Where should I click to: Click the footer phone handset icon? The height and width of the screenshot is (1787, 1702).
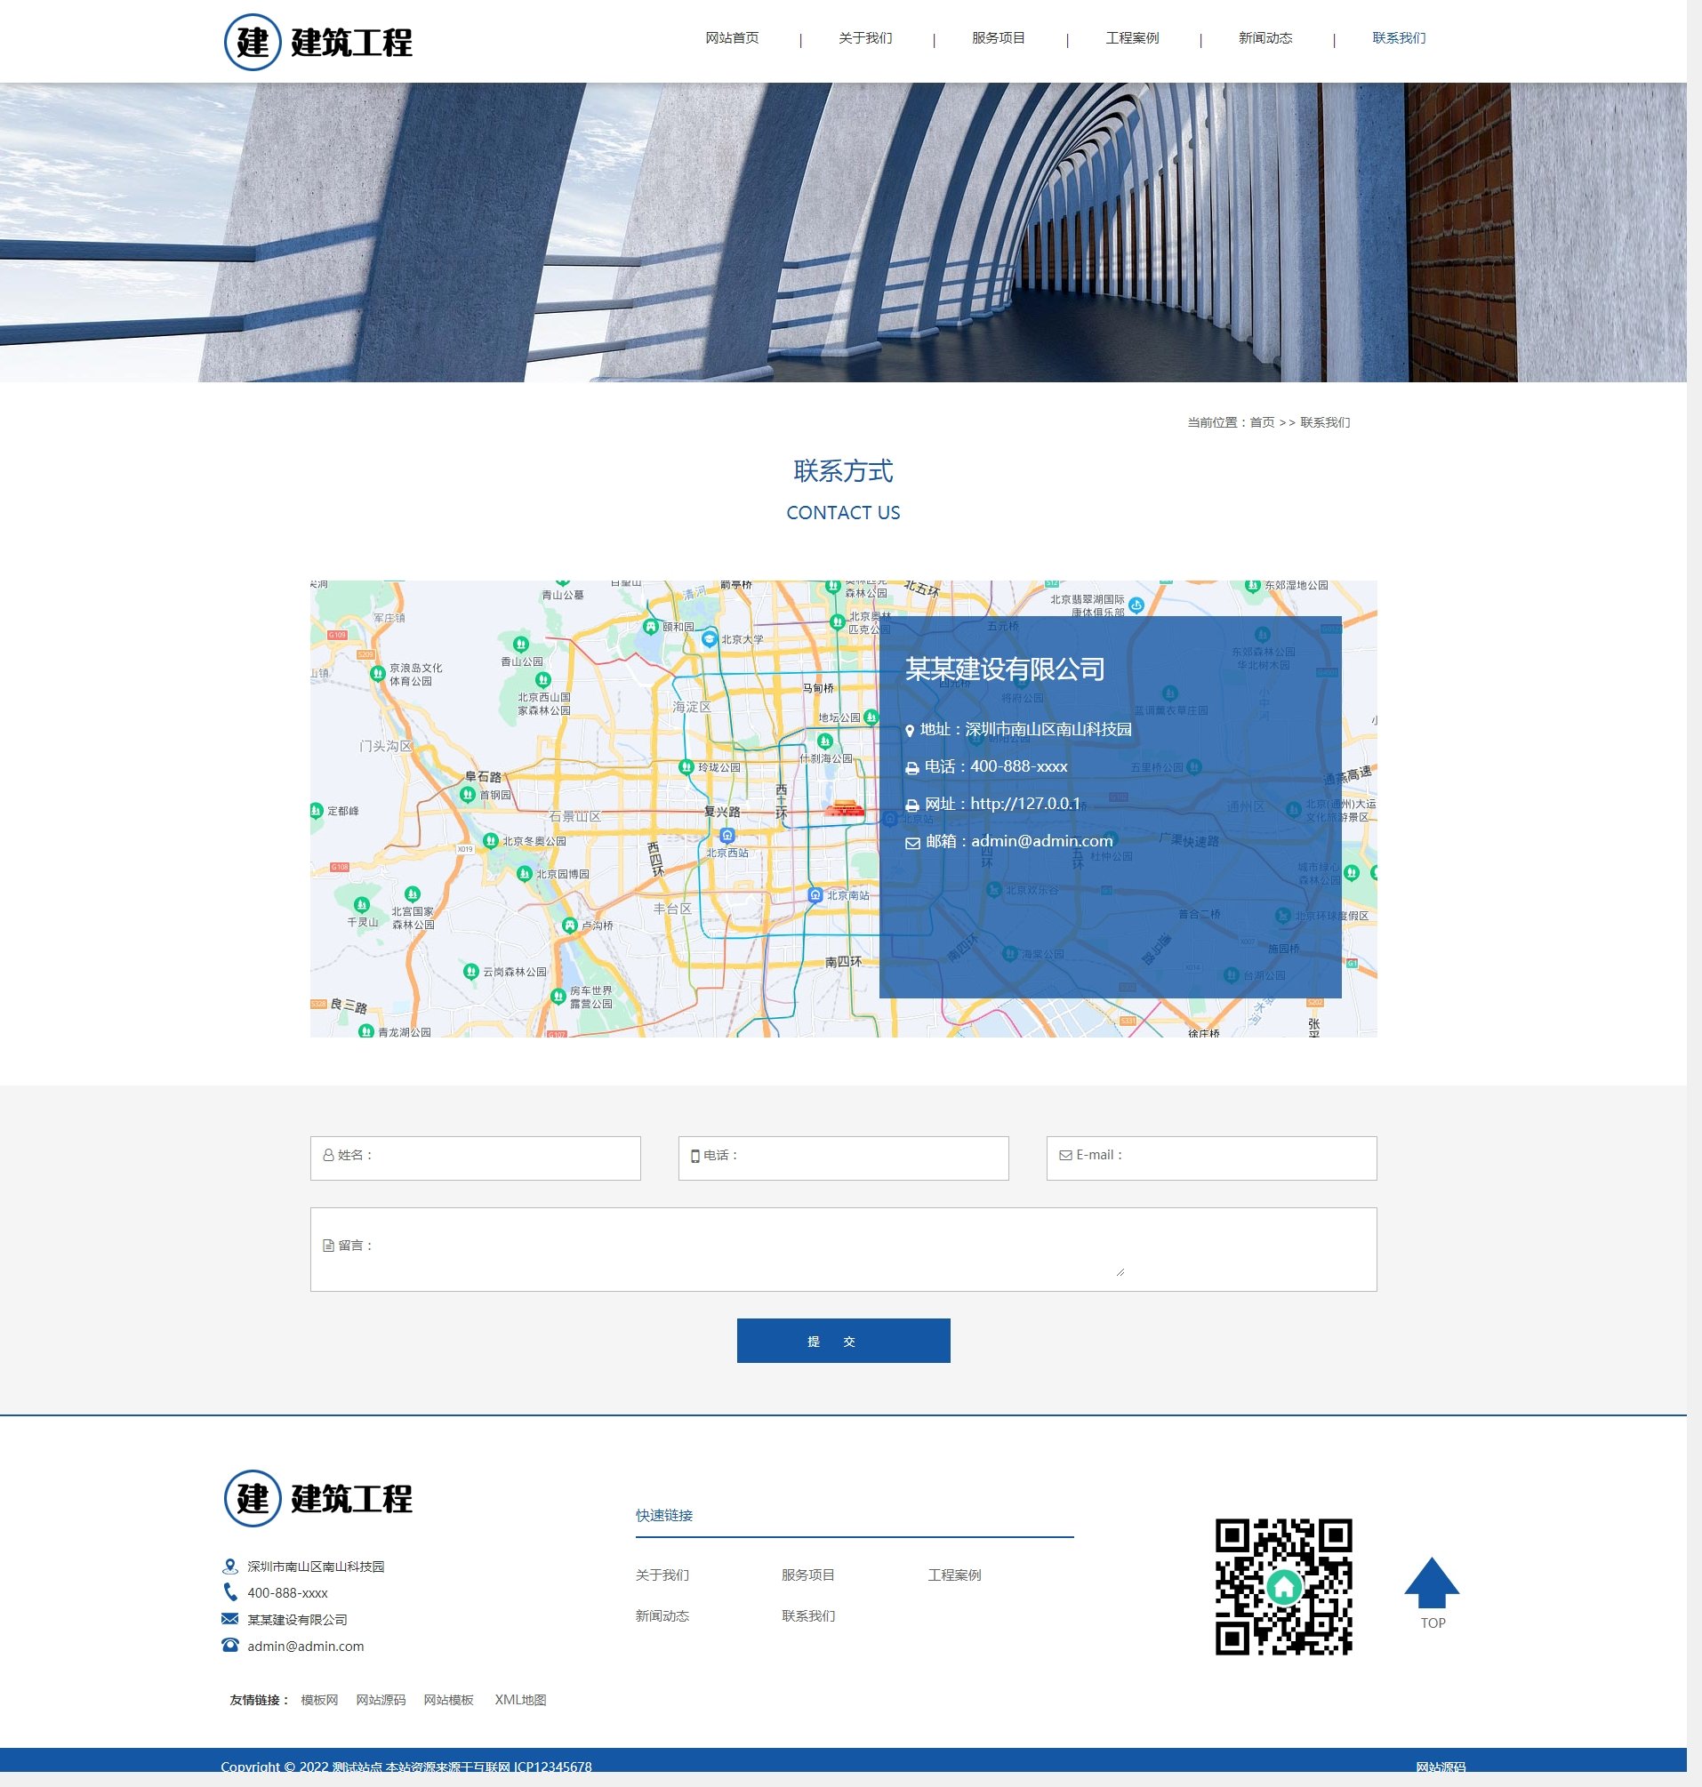pos(230,1592)
